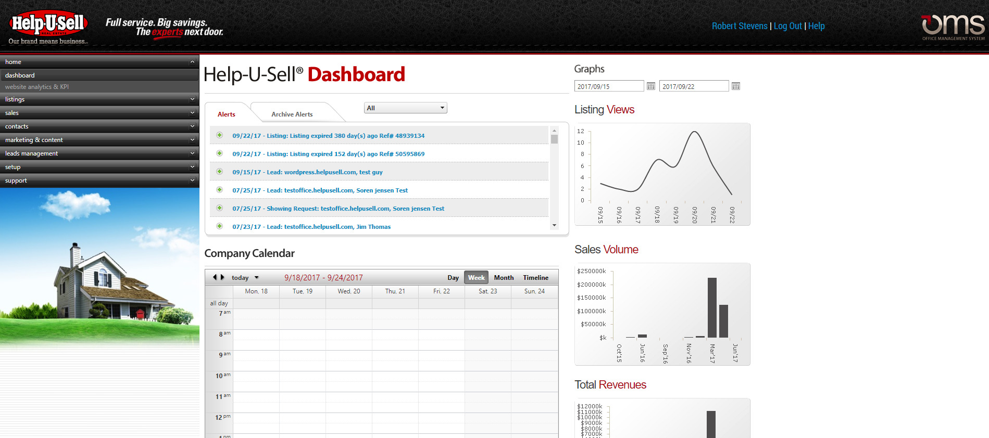
Task: Expand the support menu section
Action: [192, 181]
